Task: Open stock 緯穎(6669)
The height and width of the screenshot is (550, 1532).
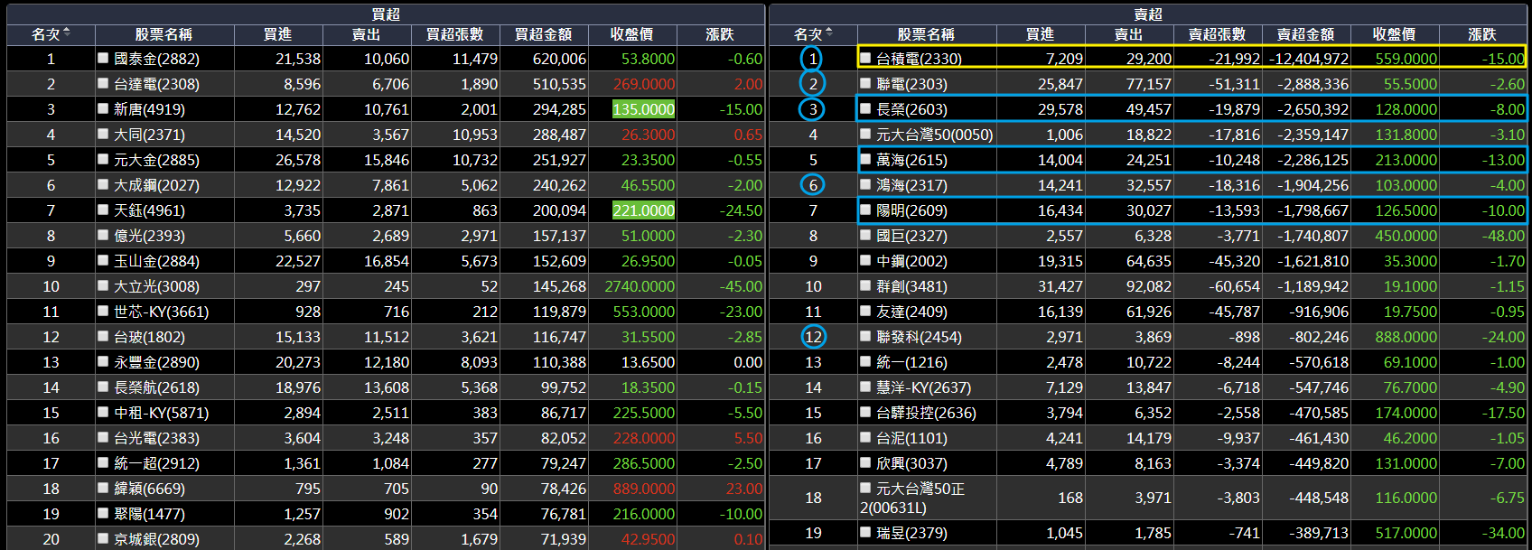Action: [149, 489]
